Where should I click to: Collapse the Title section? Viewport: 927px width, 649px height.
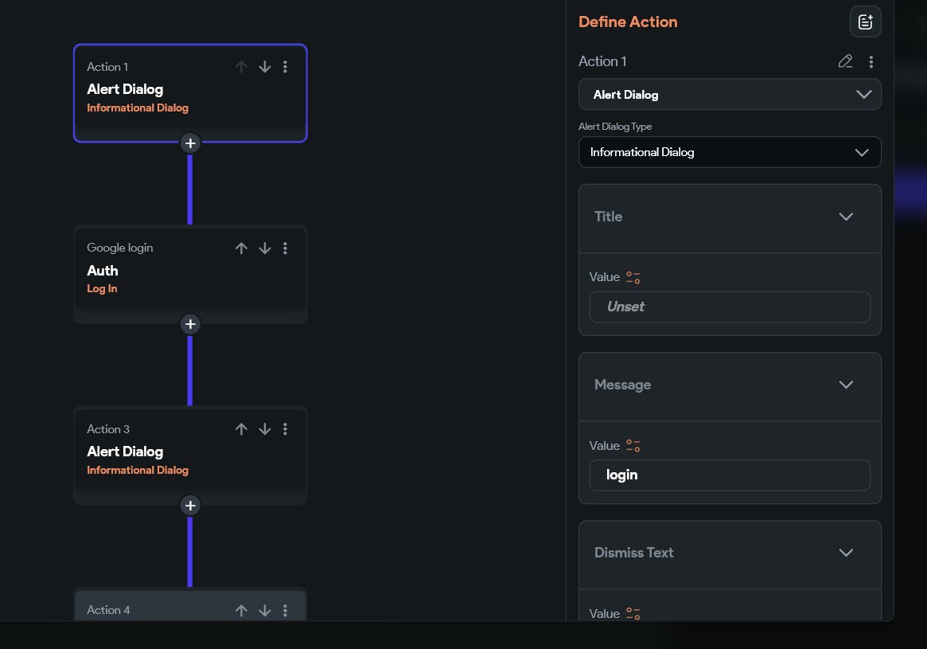pos(846,217)
